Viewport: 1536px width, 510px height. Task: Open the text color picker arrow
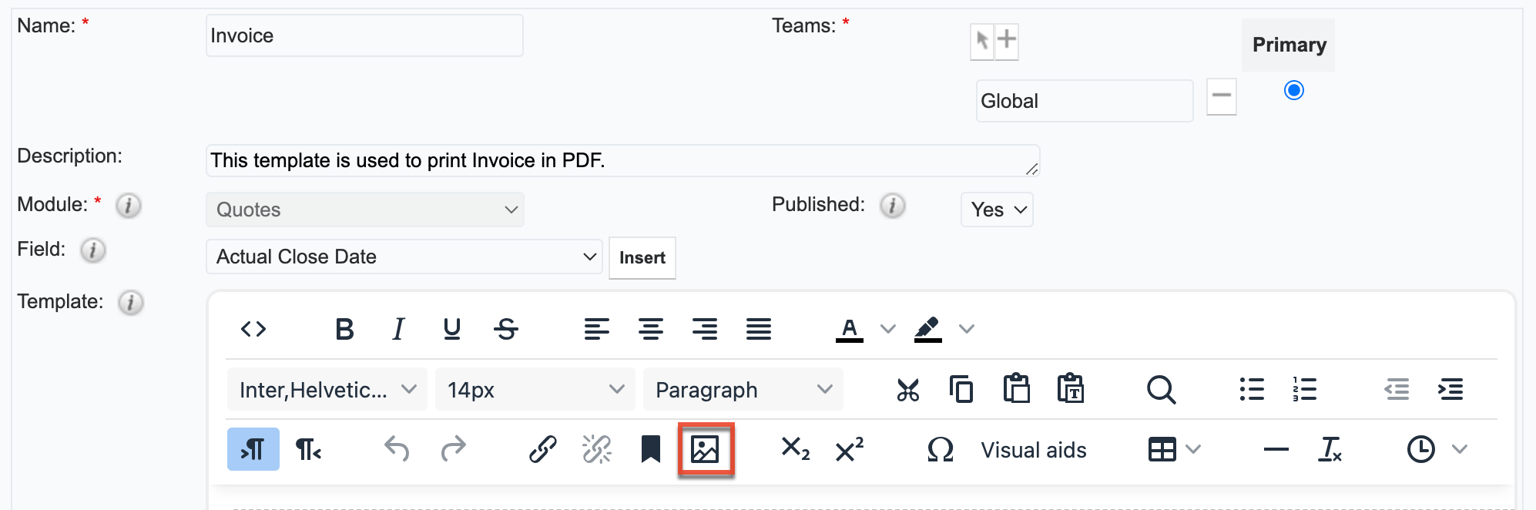[888, 329]
